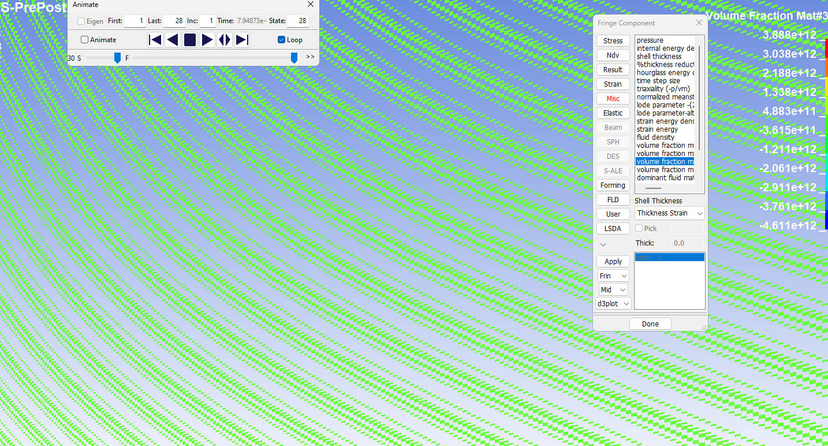This screenshot has height=446, width=828.
Task: Select pressure in the component list
Action: point(650,40)
